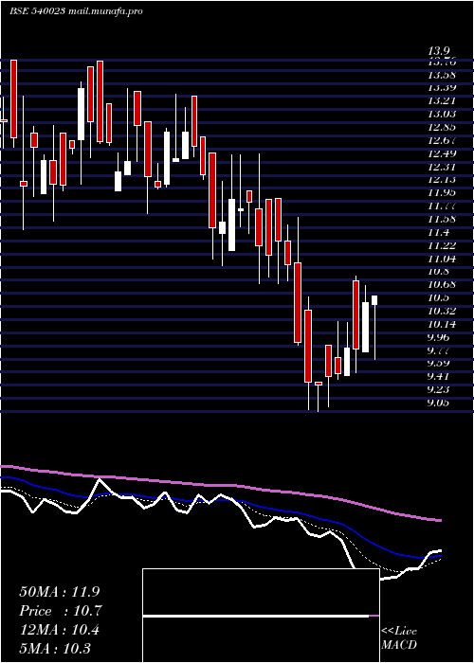
Task: Click the 12.31 price axis label
Action: click(442, 167)
